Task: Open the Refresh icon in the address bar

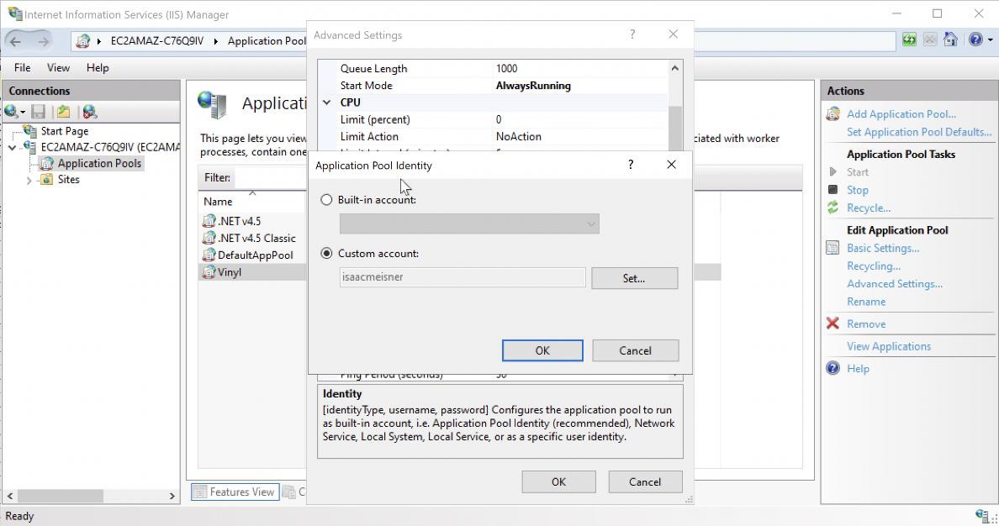Action: click(x=910, y=39)
